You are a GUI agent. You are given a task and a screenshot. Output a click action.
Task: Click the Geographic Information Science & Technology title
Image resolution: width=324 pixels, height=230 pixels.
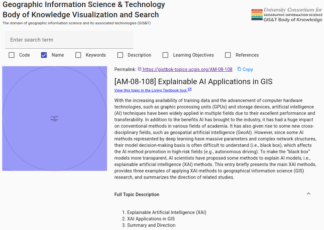(x=84, y=5)
